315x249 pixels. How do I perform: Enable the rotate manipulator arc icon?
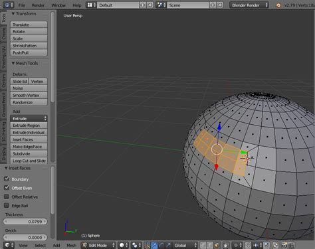[161, 245]
